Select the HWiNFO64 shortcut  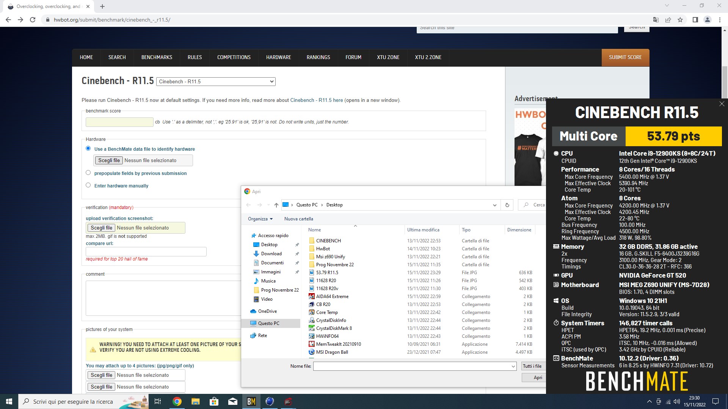pos(327,336)
